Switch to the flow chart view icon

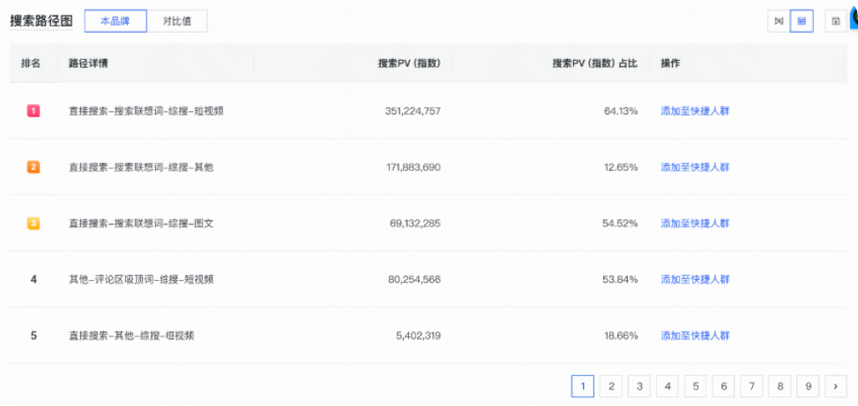tap(779, 21)
